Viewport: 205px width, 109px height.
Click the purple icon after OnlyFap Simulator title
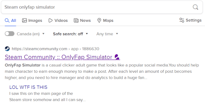[117, 57]
